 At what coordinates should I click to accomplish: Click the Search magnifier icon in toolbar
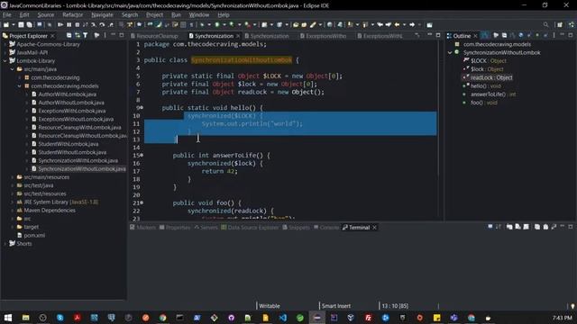pos(545,24)
